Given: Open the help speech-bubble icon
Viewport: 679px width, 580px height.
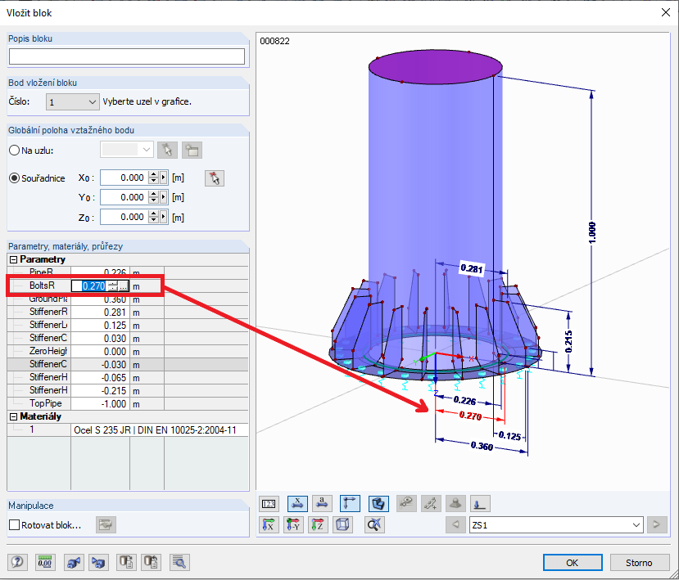Looking at the screenshot, I should [17, 562].
